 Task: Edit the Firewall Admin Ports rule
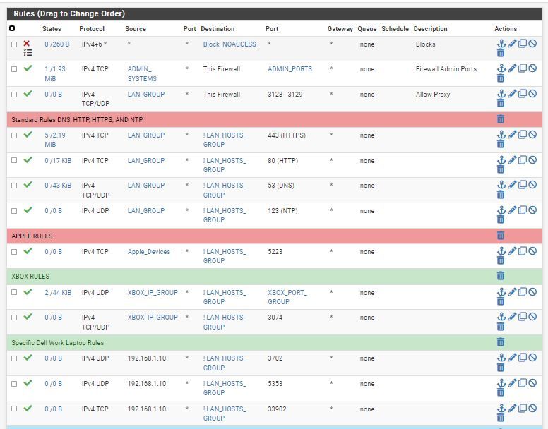(512, 68)
